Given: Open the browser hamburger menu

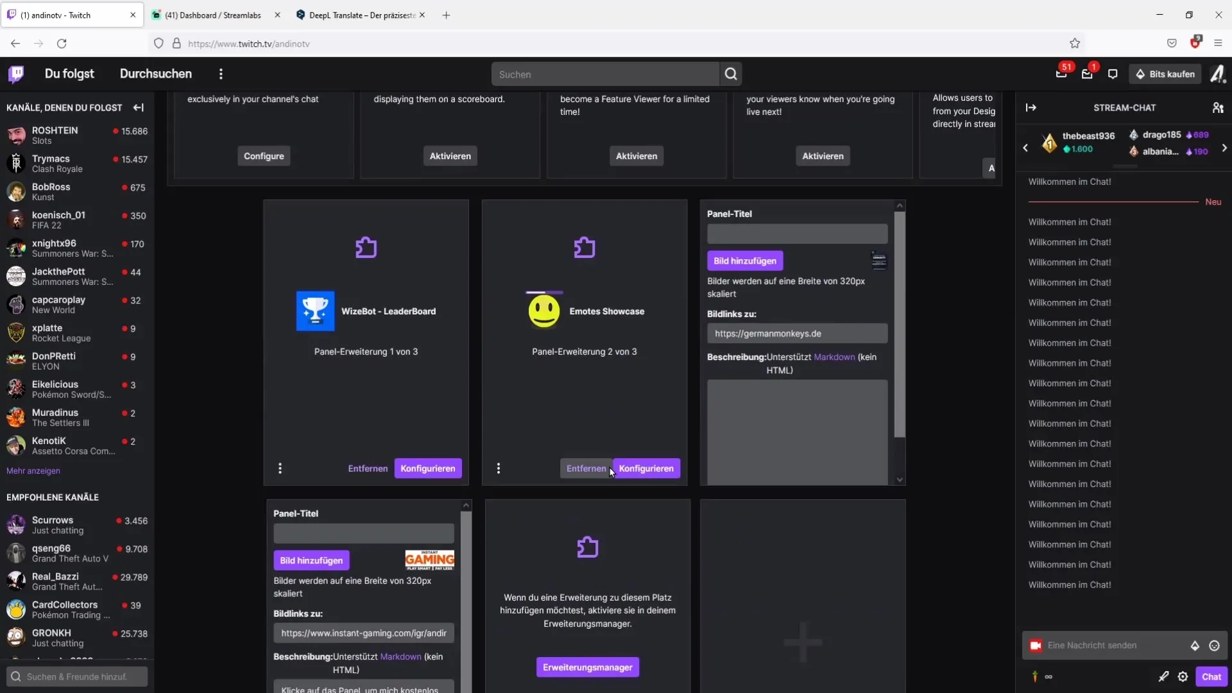Looking at the screenshot, I should click(x=1218, y=44).
